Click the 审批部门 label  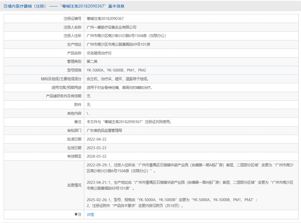click(74, 131)
